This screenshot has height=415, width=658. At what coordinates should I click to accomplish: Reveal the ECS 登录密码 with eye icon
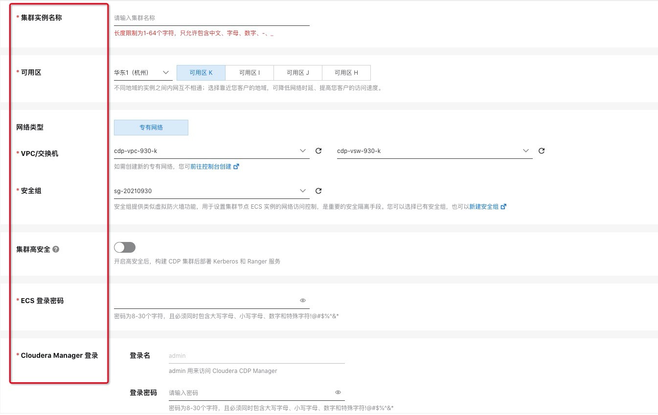[303, 301]
